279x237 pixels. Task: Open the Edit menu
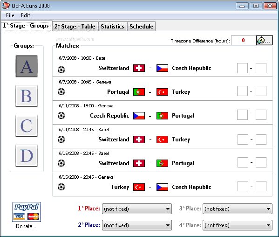26,15
